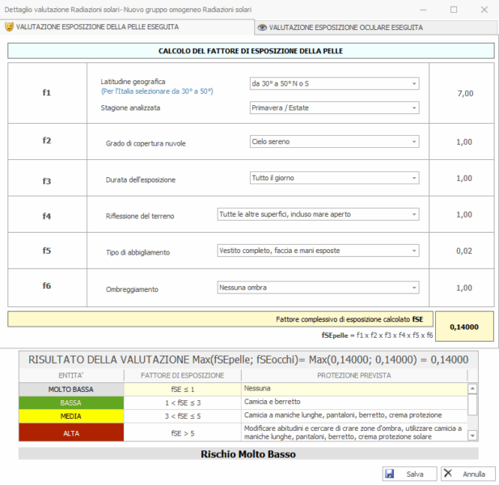This screenshot has width=499, height=485.
Task: Click scroll up arrow in results table
Action: pyautogui.click(x=472, y=388)
